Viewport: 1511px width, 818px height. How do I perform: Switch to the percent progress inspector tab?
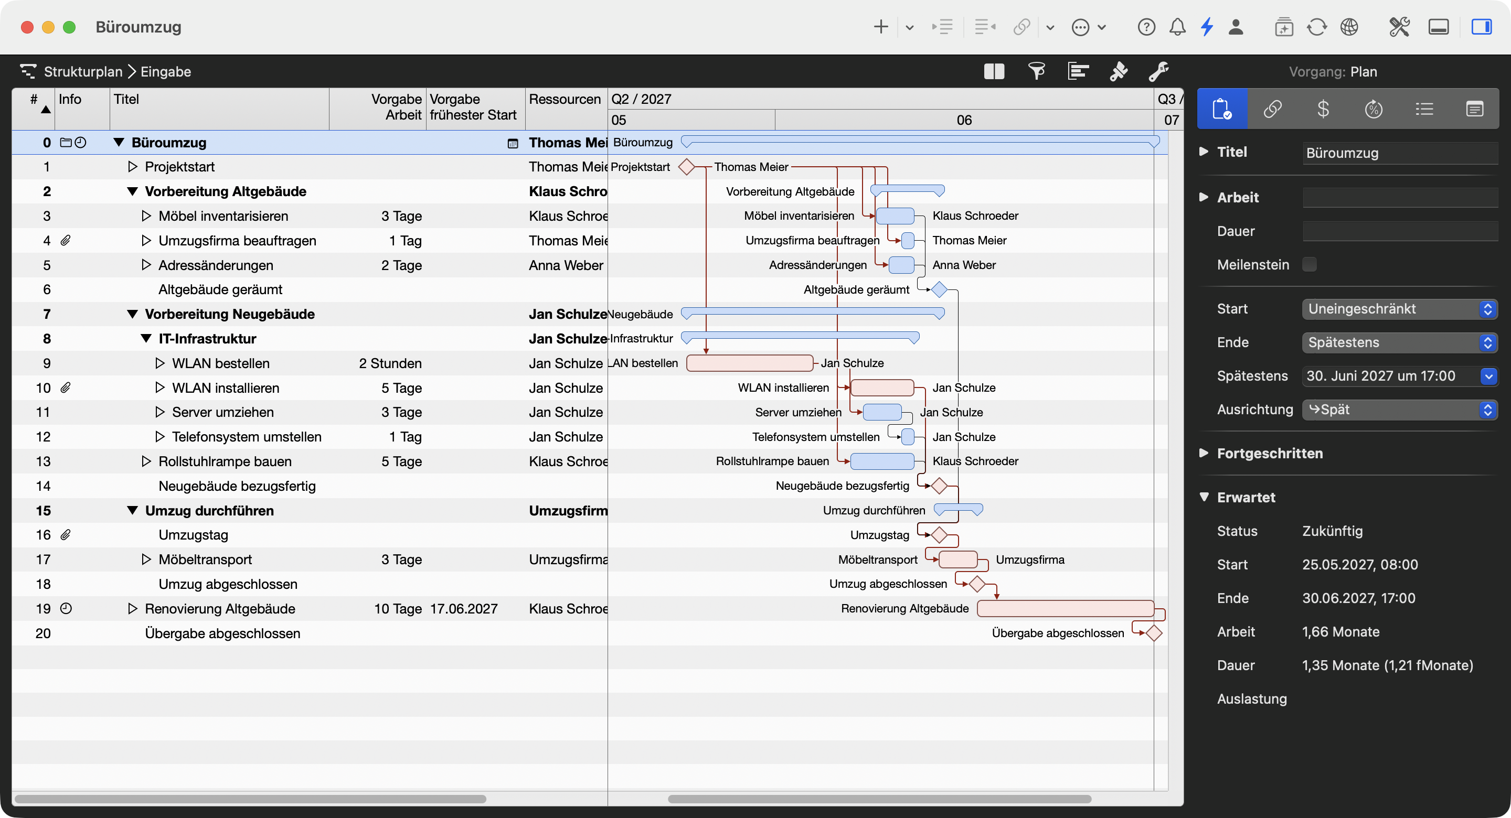coord(1373,109)
